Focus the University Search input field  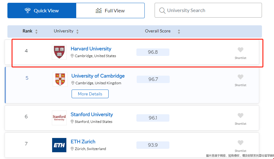click(208, 10)
